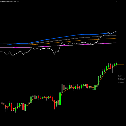
Task: Click the price value above the volume text
Action: [120, 76]
